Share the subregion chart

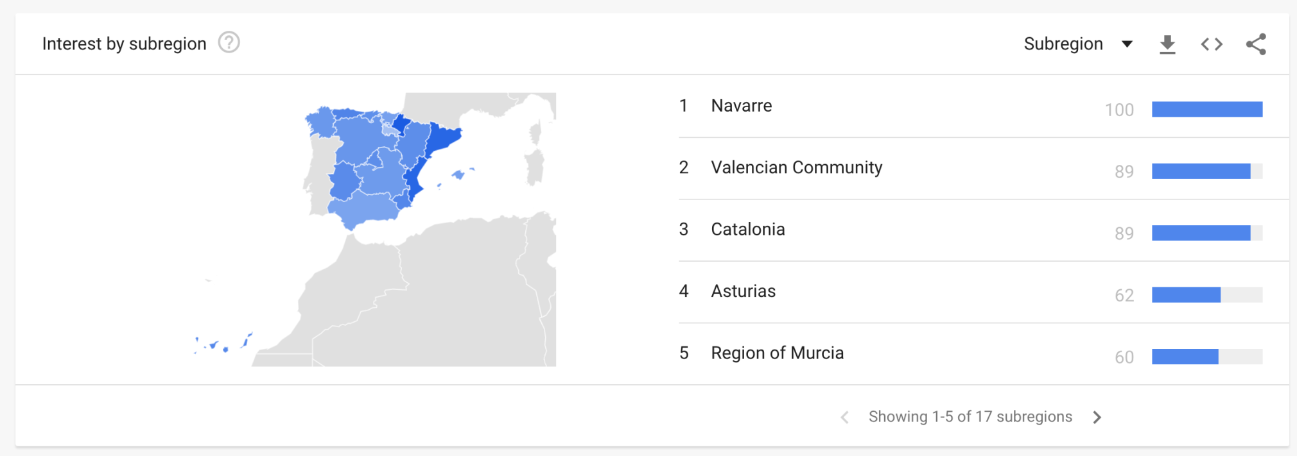coord(1256,44)
